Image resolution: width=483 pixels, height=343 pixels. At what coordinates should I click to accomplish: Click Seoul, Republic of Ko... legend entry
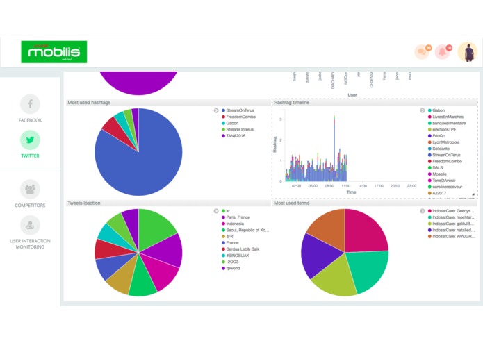pos(245,230)
